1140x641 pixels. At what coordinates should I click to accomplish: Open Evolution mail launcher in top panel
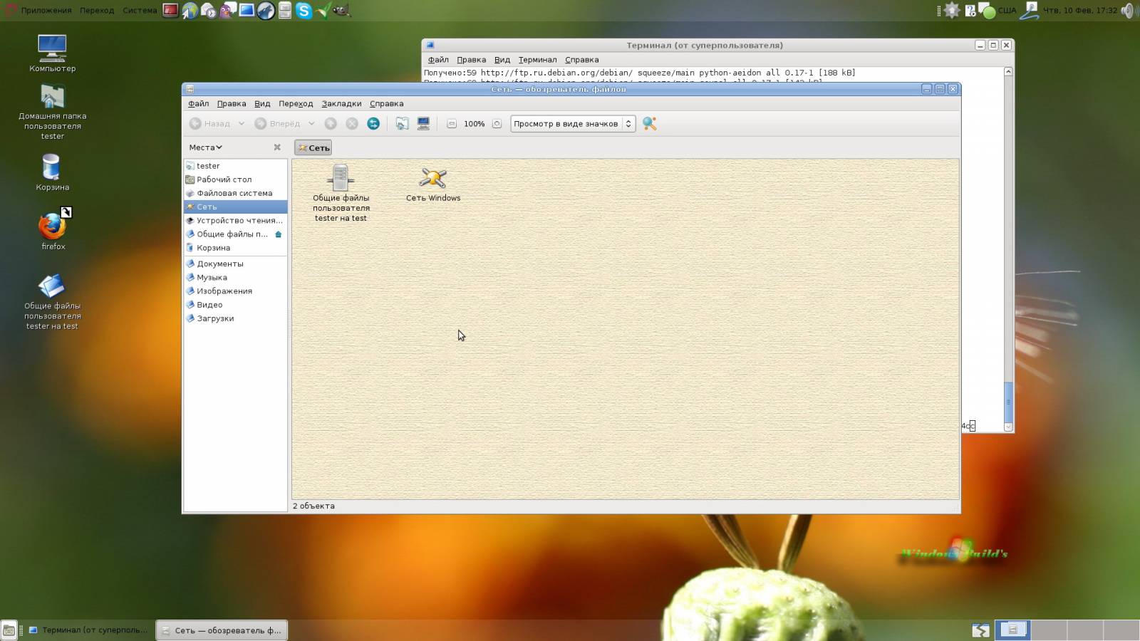[209, 11]
